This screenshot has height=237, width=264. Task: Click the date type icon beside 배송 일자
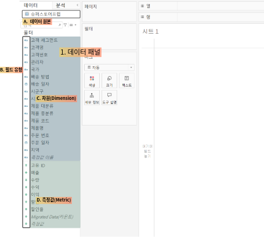[26, 84]
